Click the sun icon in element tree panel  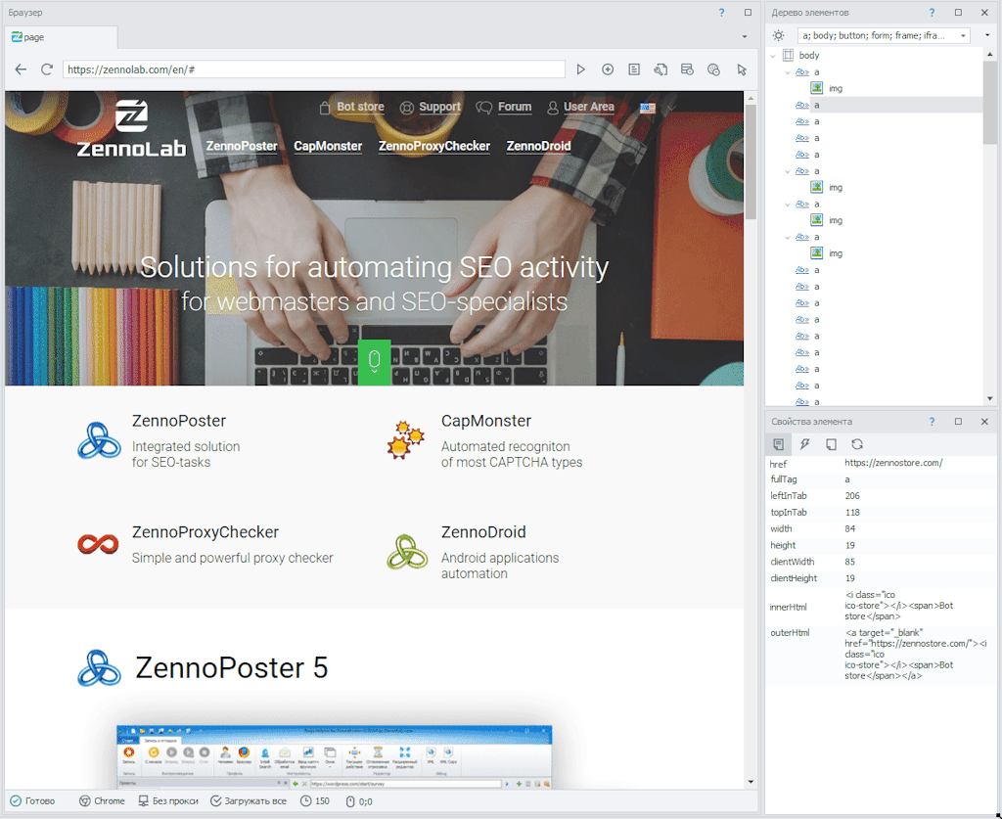point(779,35)
